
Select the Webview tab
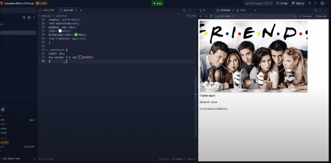click(224, 10)
